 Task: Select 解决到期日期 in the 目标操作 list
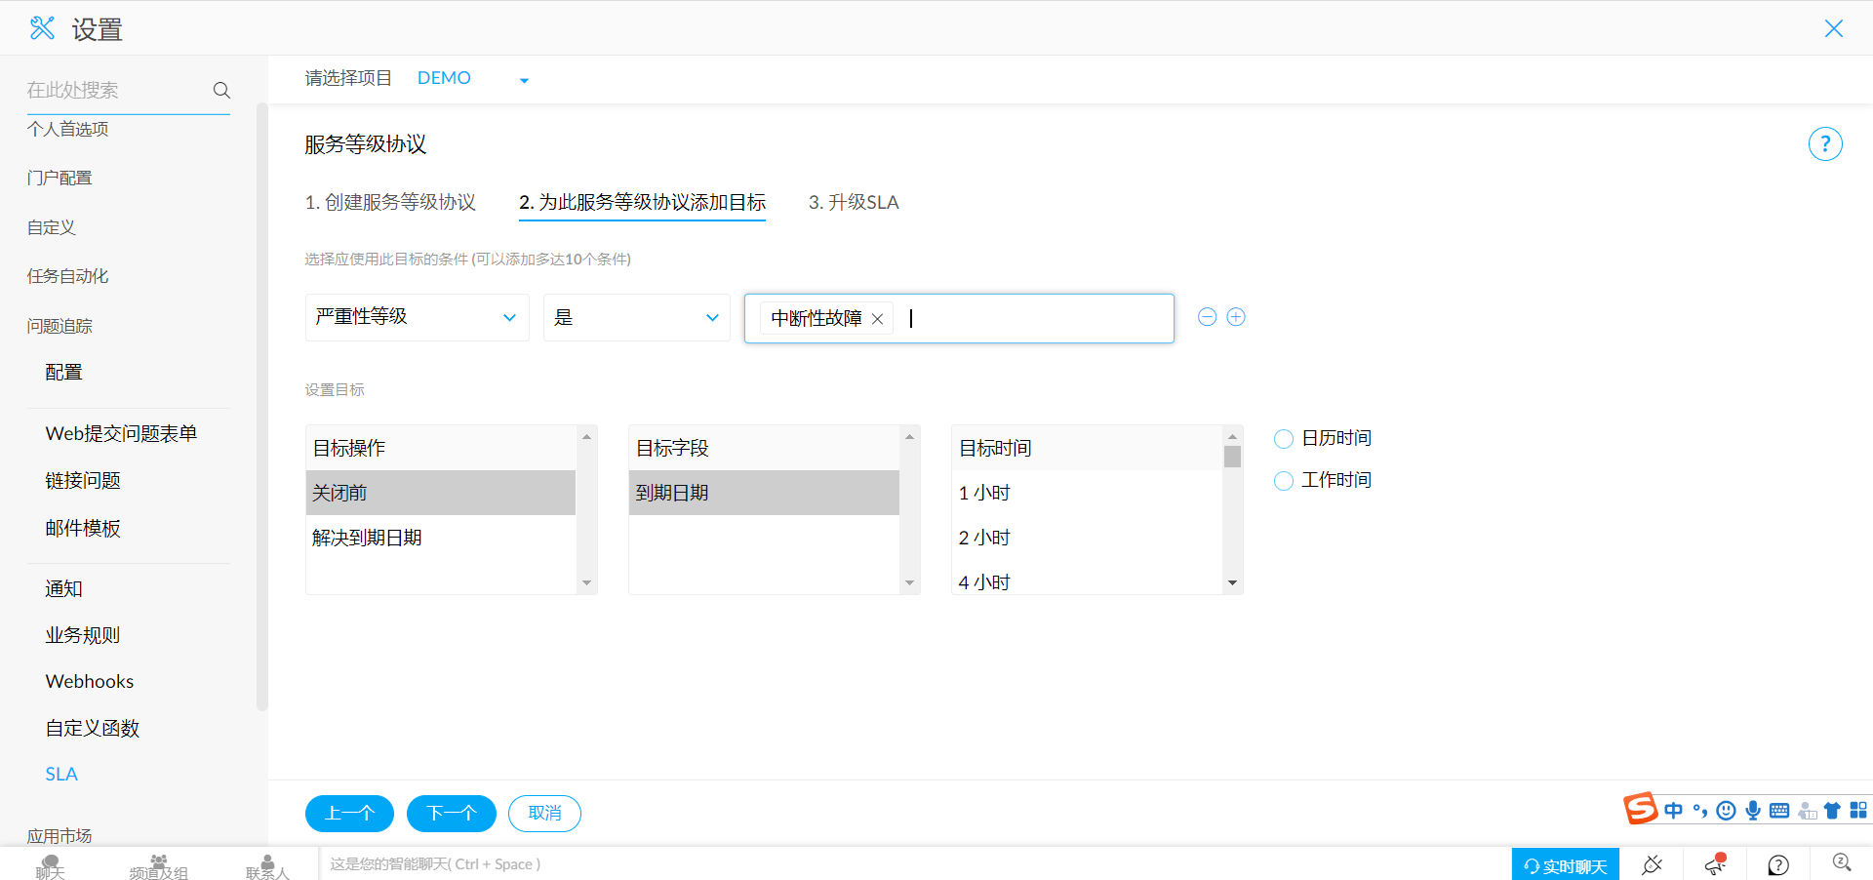367,538
